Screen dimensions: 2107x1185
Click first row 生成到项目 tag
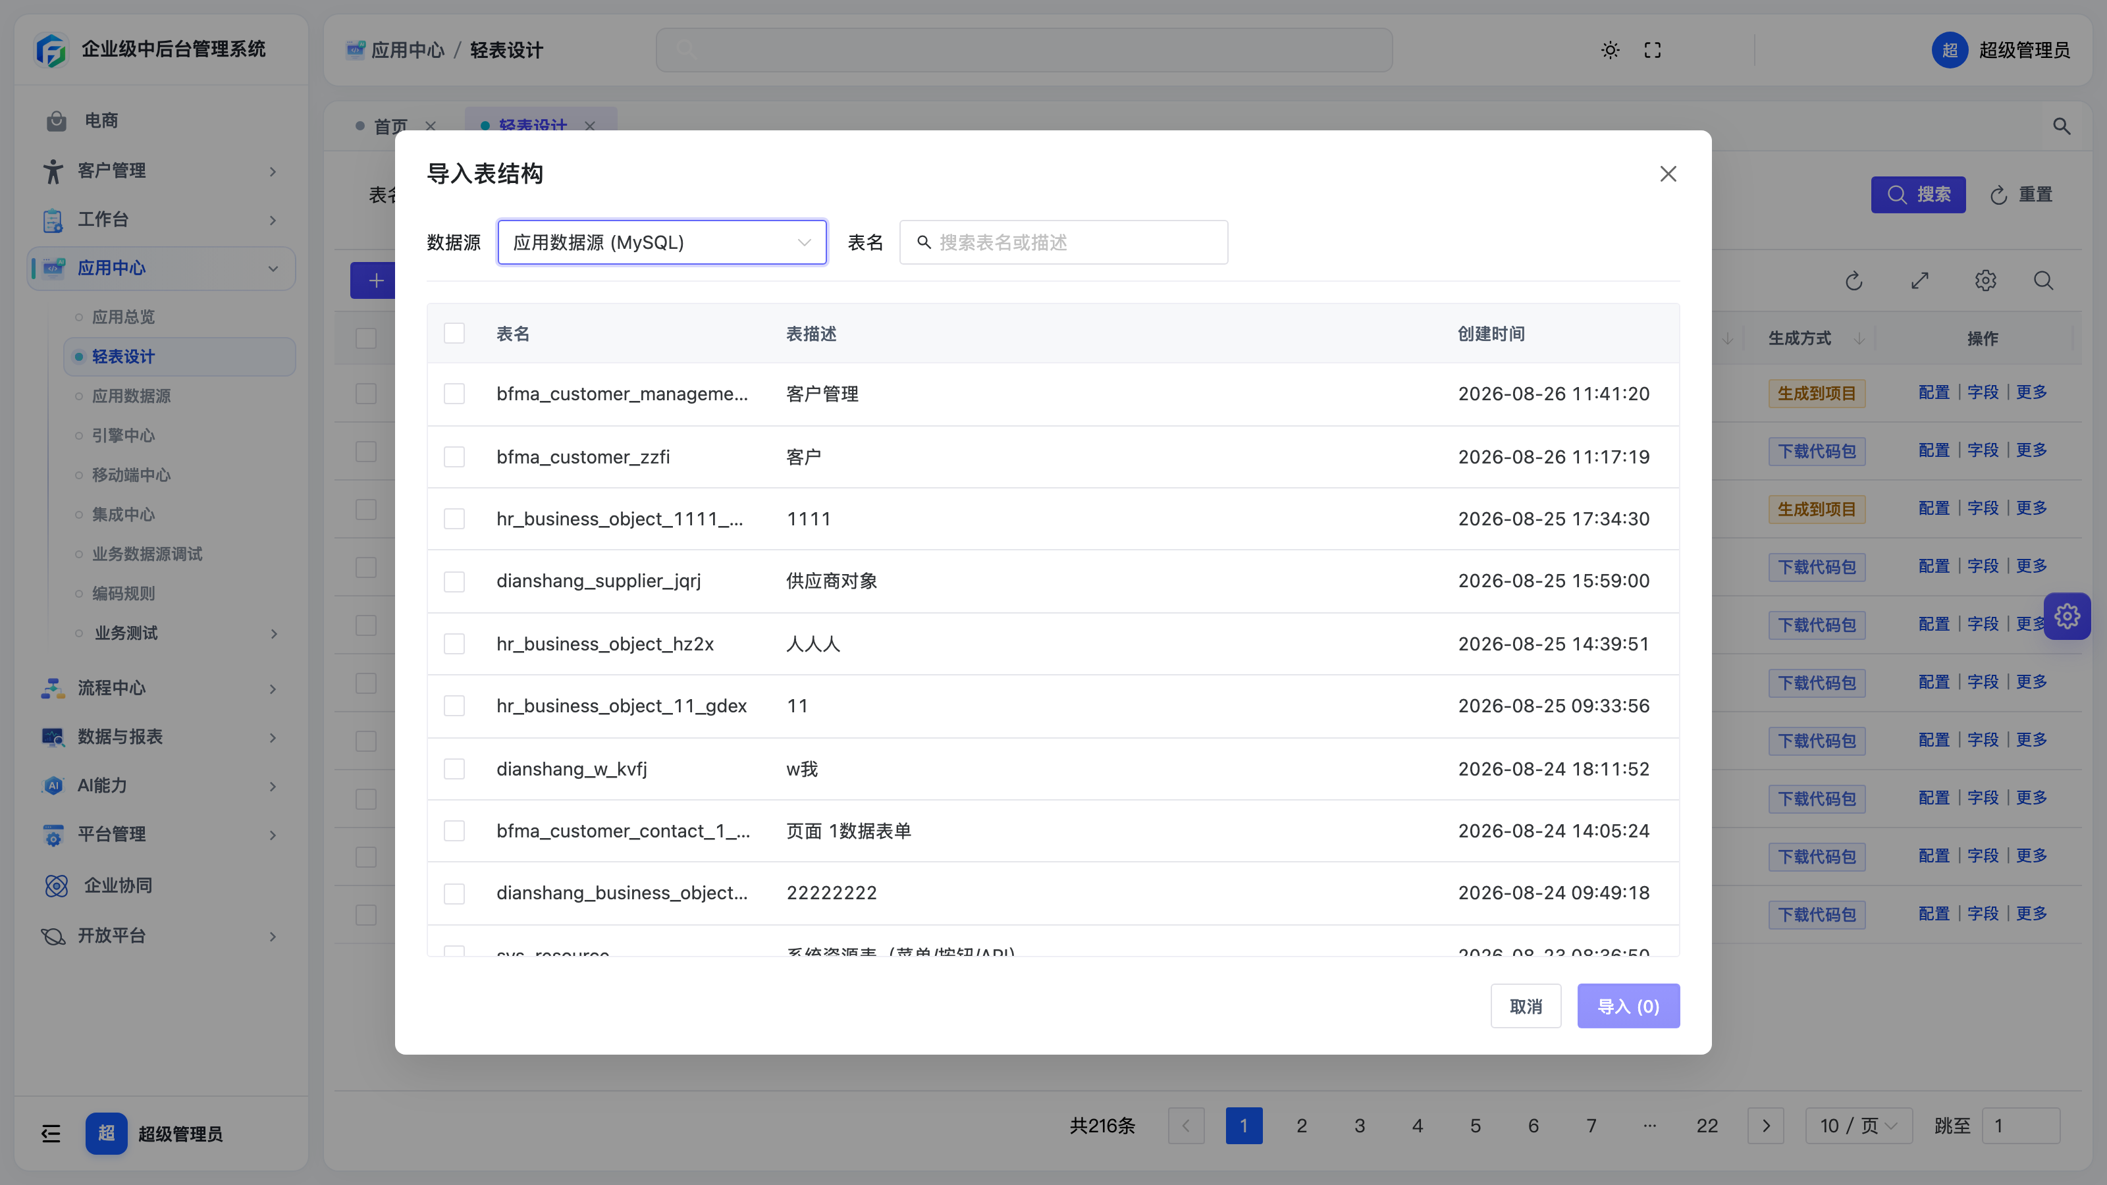1816,394
